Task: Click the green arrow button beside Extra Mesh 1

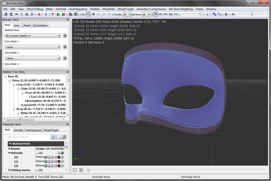Action: click(65, 47)
